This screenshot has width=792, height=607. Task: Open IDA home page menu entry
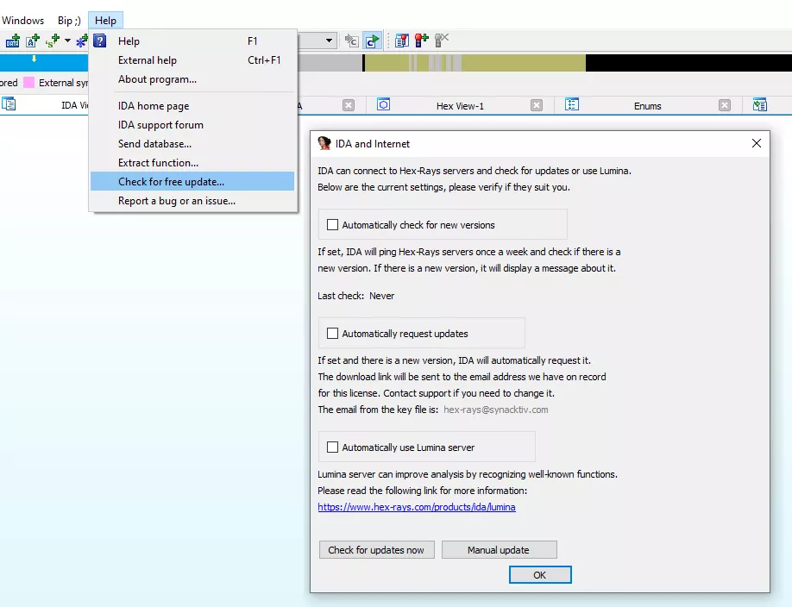[192, 106]
